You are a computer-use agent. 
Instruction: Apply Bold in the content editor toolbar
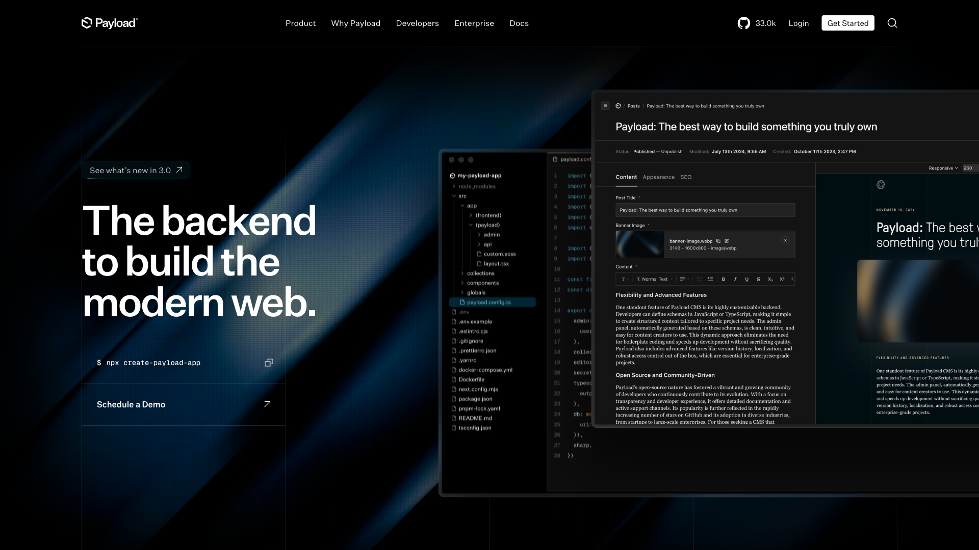pos(724,279)
